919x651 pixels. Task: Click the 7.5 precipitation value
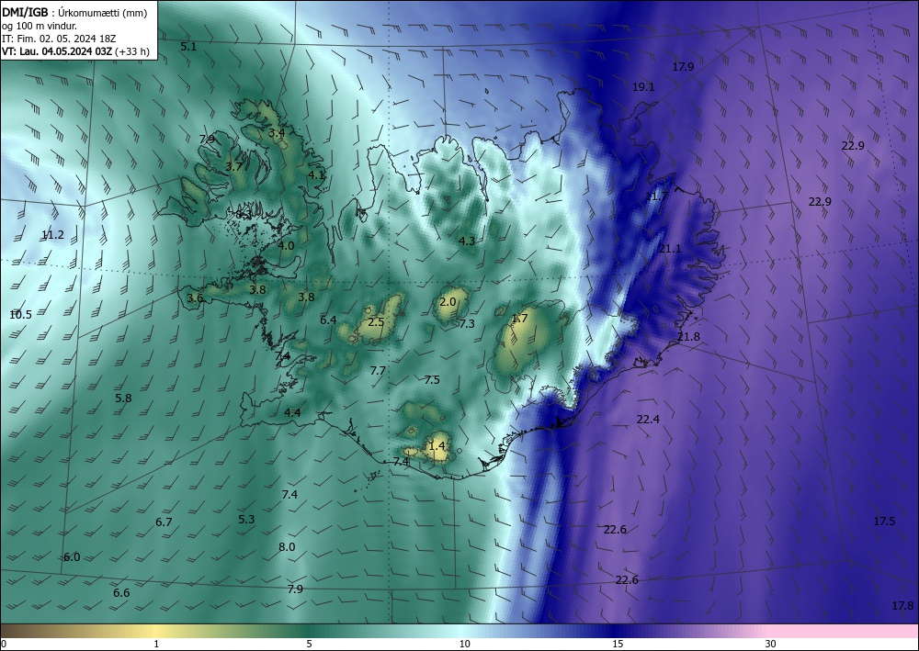coord(432,380)
